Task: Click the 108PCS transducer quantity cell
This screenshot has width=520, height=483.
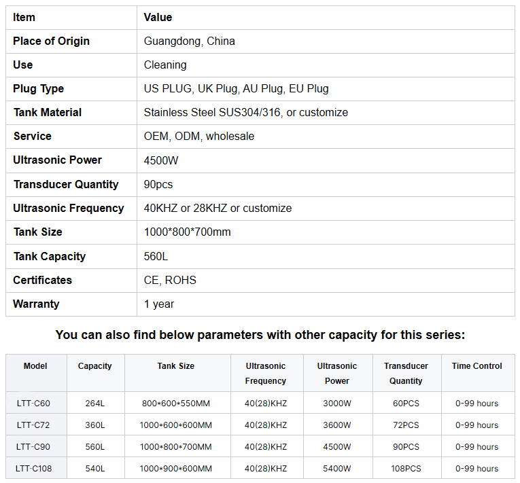Action: click(x=406, y=469)
